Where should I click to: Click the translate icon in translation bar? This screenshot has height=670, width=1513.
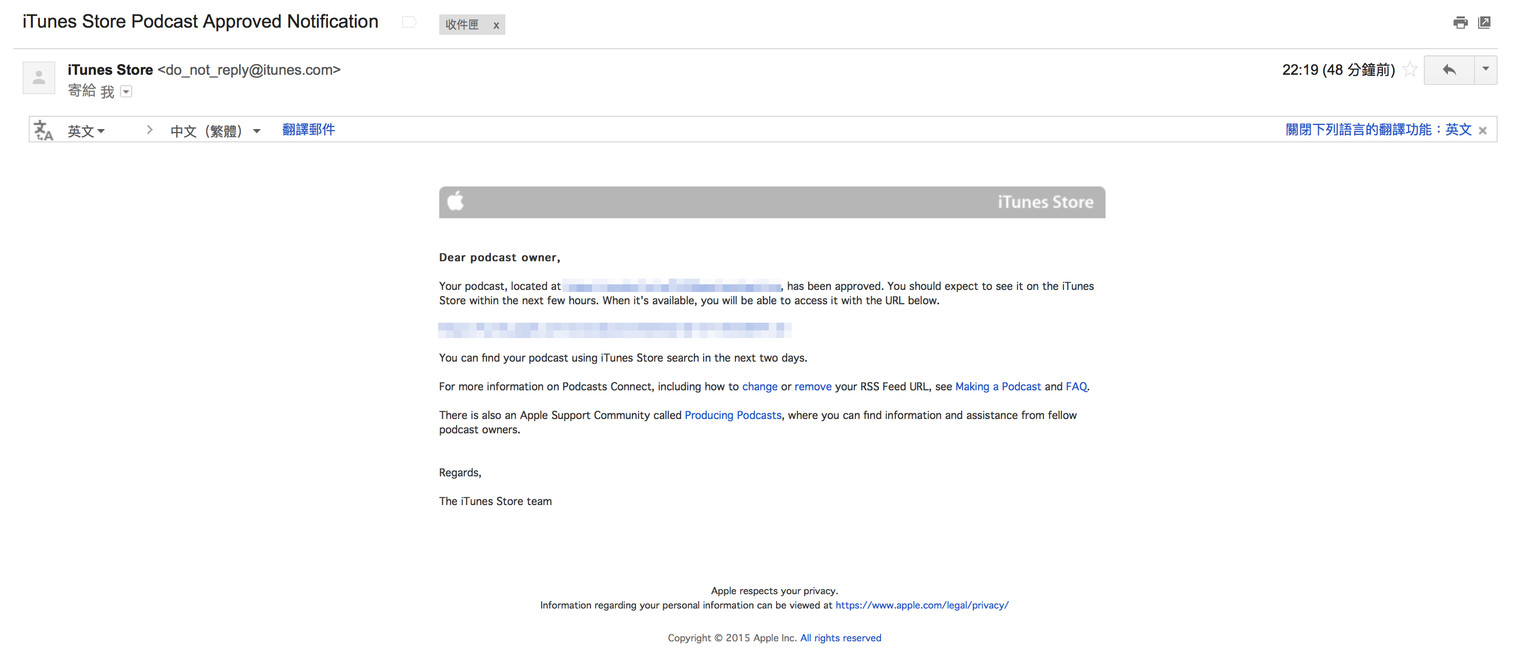(44, 130)
